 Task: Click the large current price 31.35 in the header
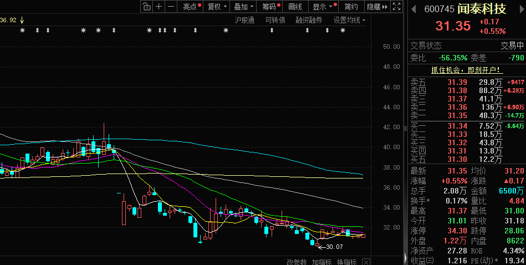coord(453,26)
